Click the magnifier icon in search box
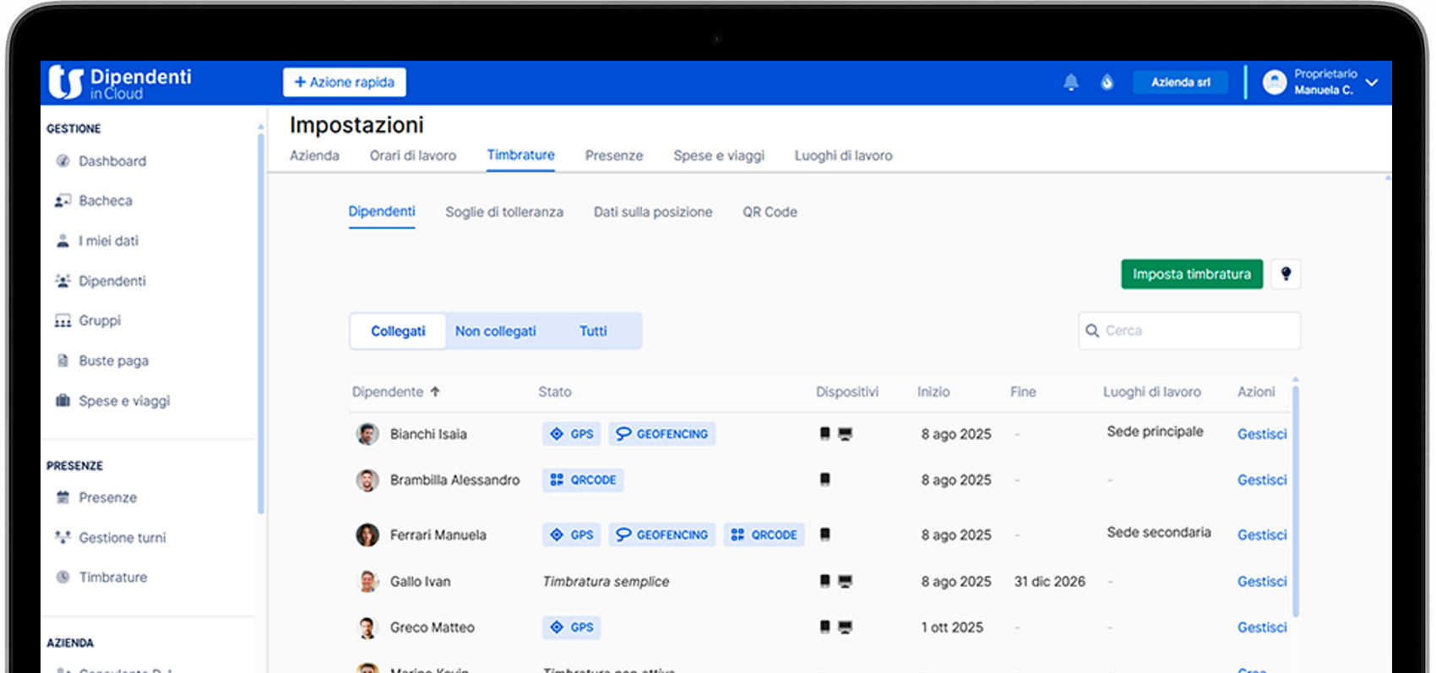The image size is (1436, 673). tap(1092, 331)
